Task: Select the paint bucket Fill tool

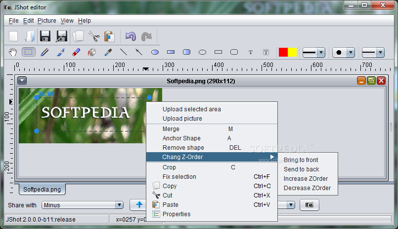Action: coord(92,52)
